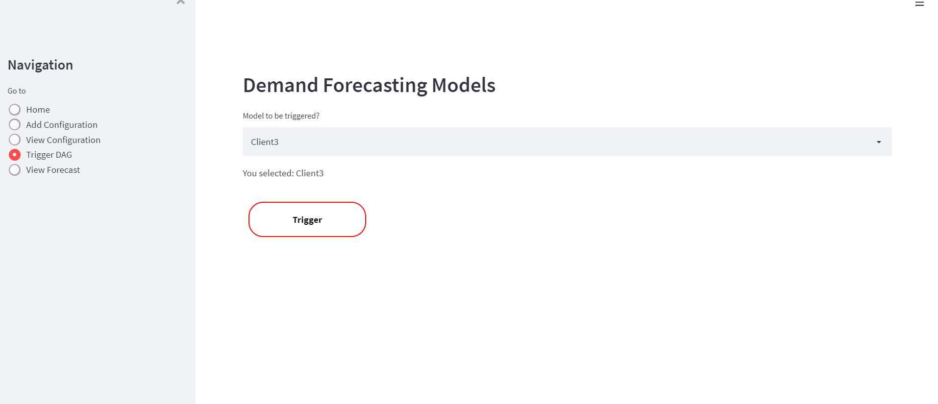The image size is (938, 404).
Task: Click the You selected Client3 text
Action: point(283,173)
